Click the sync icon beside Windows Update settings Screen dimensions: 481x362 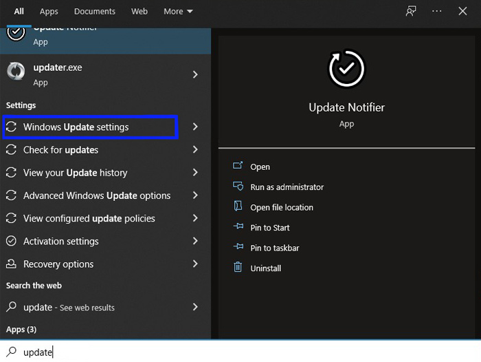pyautogui.click(x=12, y=127)
